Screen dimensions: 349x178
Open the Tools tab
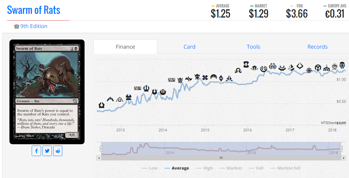(x=253, y=47)
